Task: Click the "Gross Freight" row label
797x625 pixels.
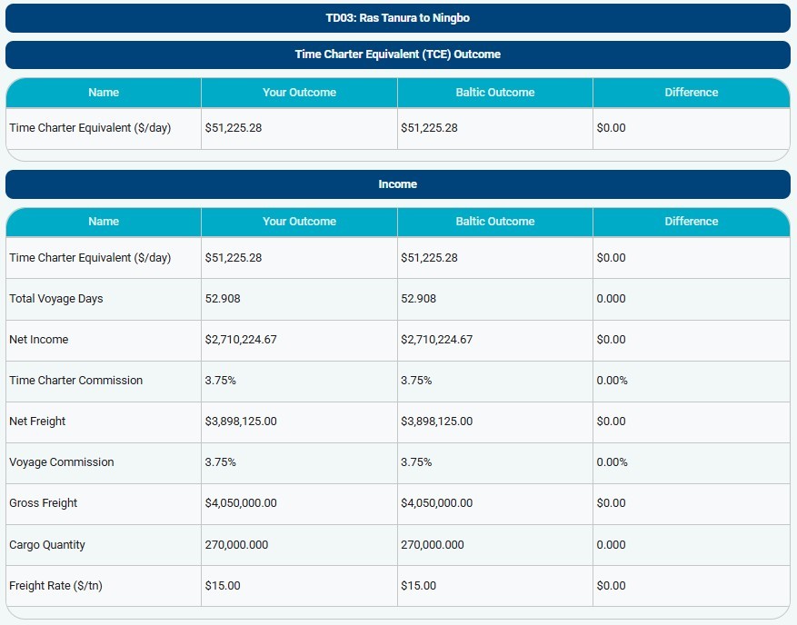Action: tap(44, 503)
